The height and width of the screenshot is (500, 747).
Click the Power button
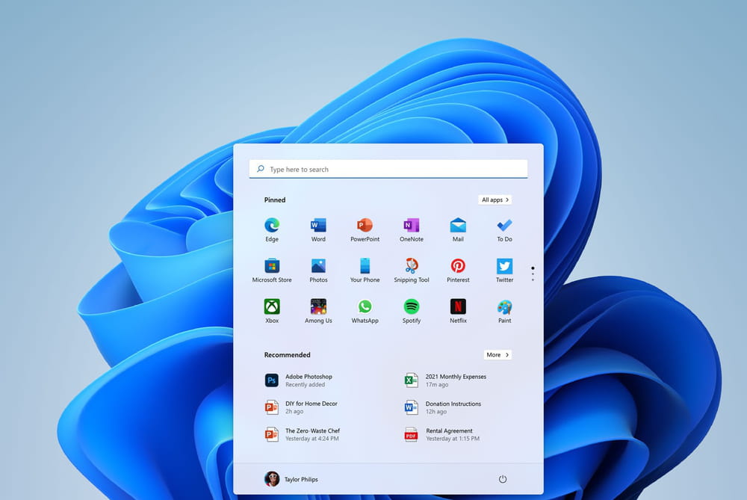503,479
